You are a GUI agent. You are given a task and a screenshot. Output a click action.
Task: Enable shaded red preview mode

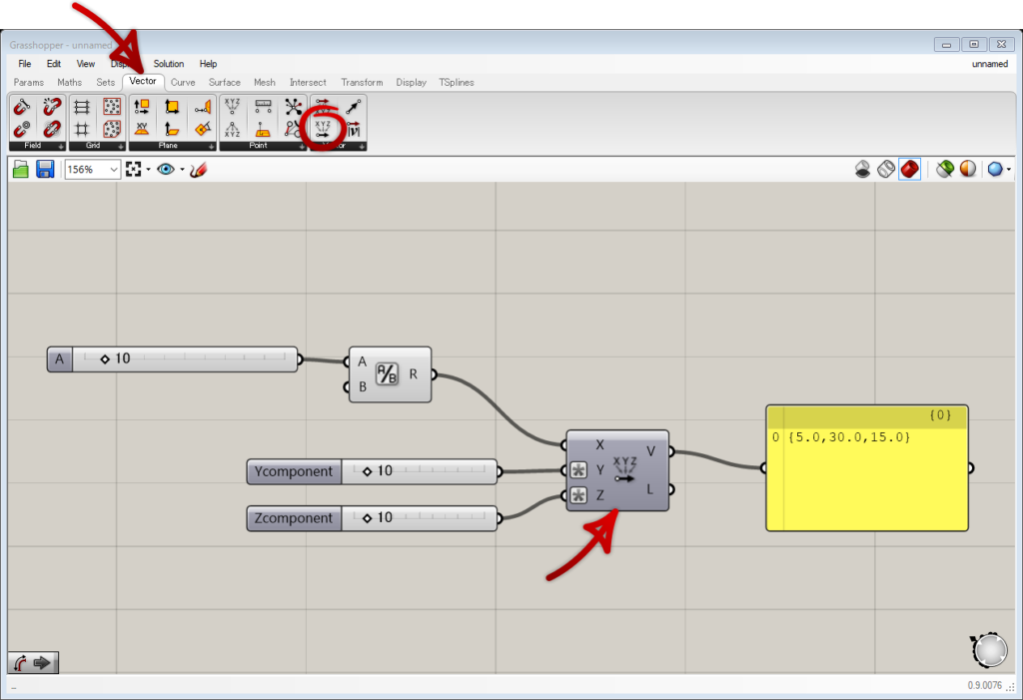tap(909, 170)
